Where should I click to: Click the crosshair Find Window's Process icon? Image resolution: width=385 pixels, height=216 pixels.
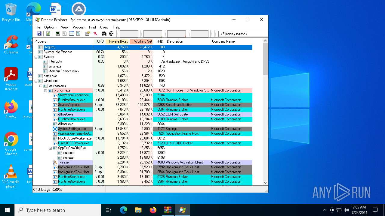coord(111,34)
